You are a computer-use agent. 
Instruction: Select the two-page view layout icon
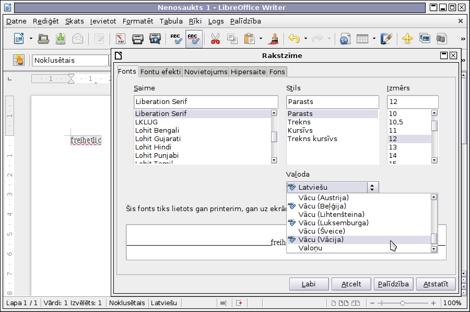344,303
